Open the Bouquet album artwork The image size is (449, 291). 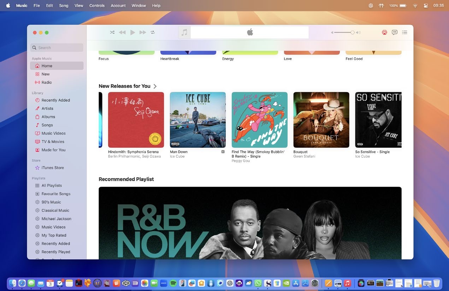coord(321,120)
